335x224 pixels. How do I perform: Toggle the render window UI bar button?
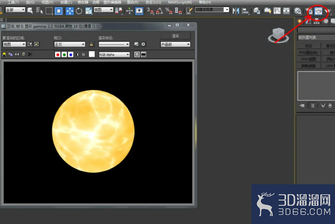(143, 54)
